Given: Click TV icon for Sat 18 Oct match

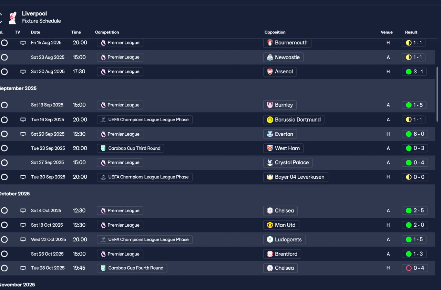Looking at the screenshot, I should pos(23,225).
